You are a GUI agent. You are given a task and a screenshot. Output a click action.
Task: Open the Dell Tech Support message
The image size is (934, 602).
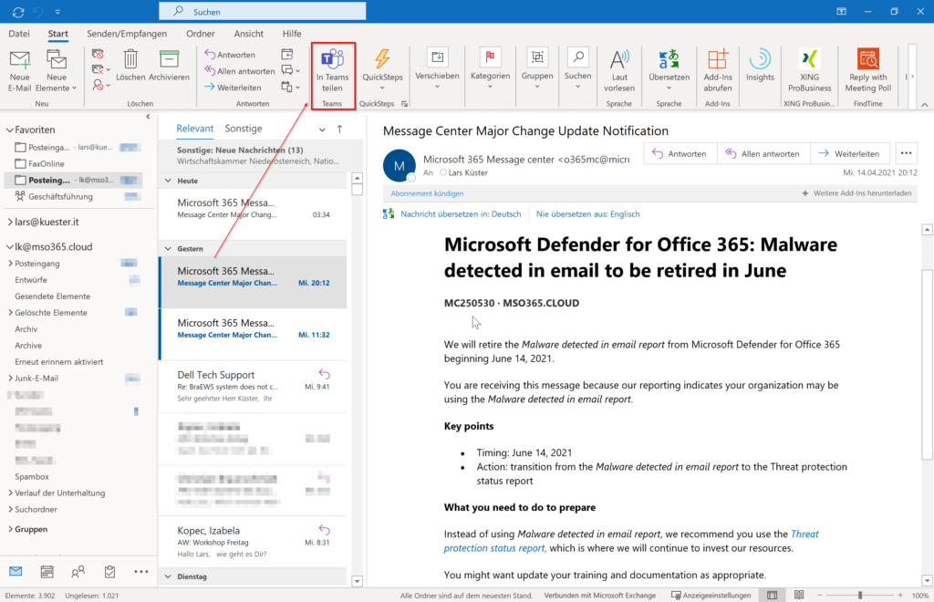[x=254, y=386]
